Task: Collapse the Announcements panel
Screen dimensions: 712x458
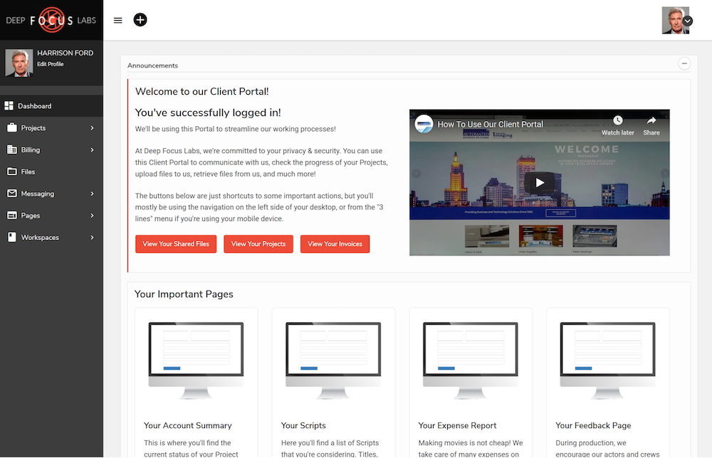Action: point(684,63)
